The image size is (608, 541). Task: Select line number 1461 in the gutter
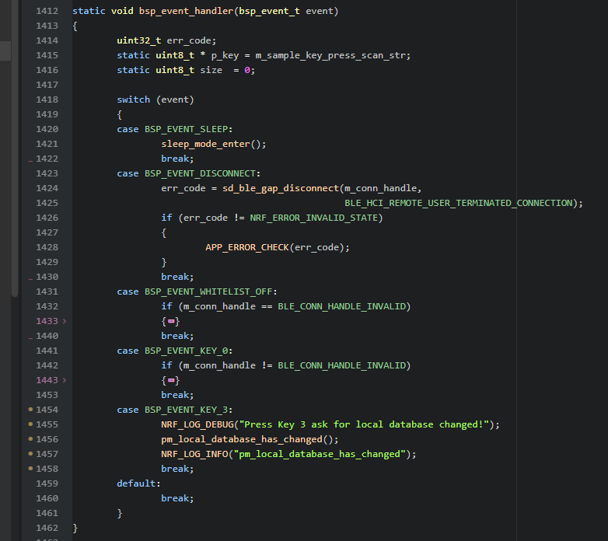click(47, 513)
